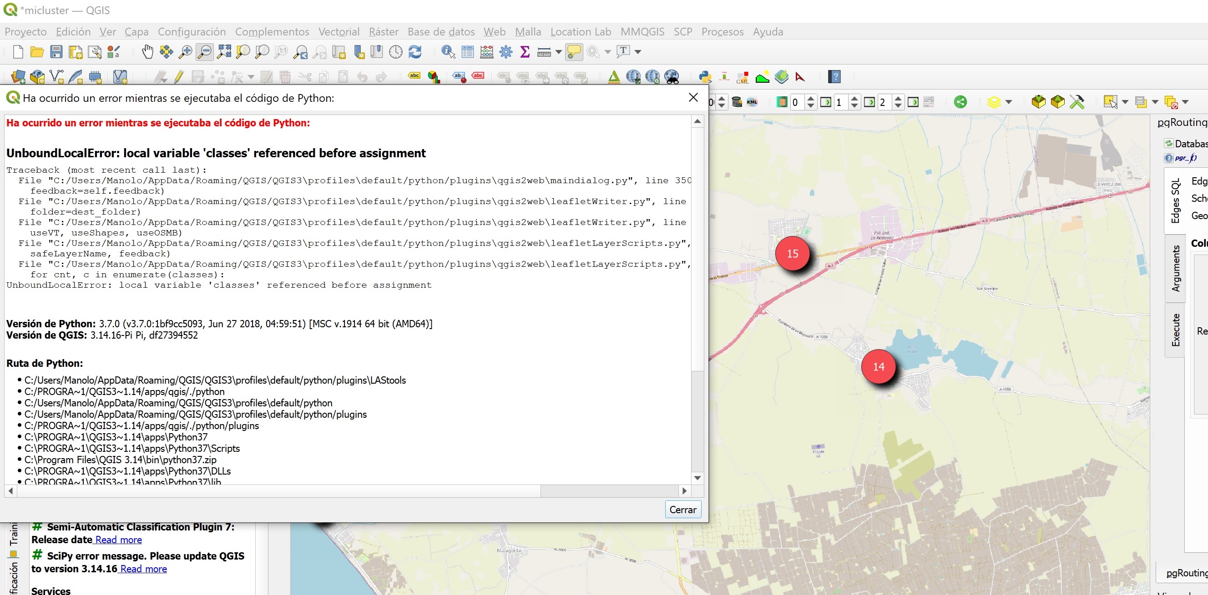Expand the text annotation dropdown arrow

pos(638,51)
